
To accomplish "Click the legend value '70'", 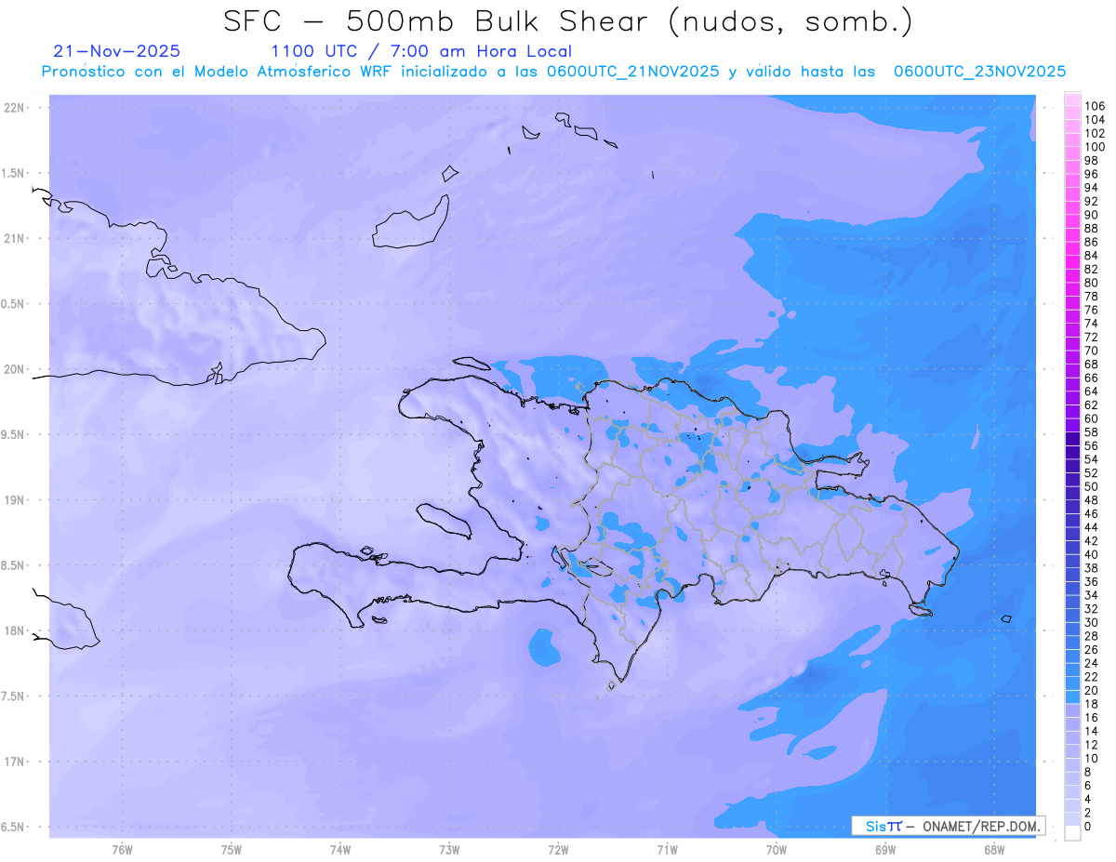I will point(1091,351).
